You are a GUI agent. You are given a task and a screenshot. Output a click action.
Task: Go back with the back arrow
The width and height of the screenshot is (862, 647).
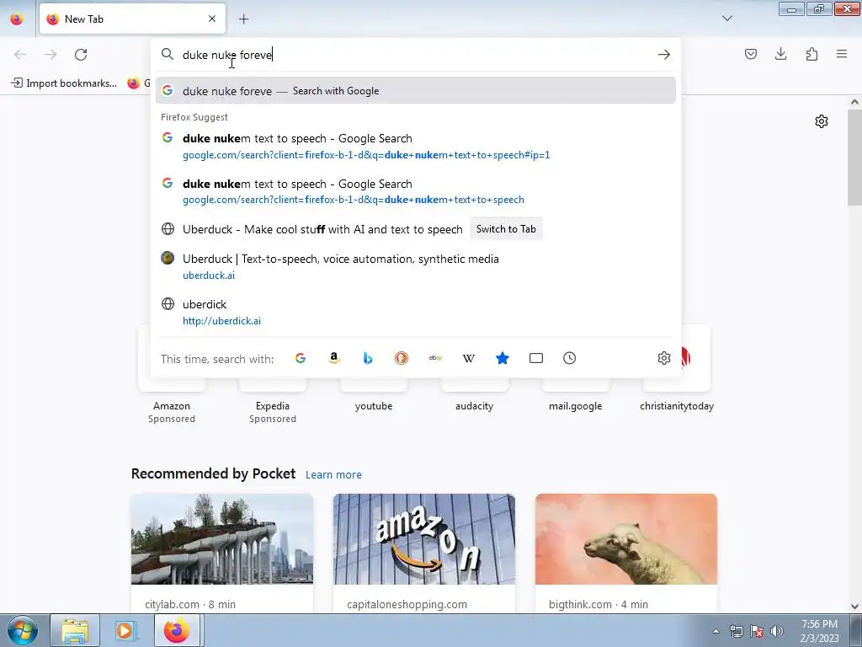click(20, 55)
